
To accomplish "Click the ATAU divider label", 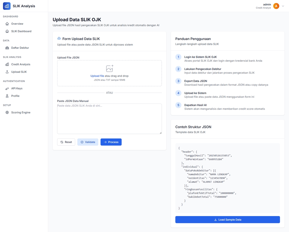I will tap(110, 93).
